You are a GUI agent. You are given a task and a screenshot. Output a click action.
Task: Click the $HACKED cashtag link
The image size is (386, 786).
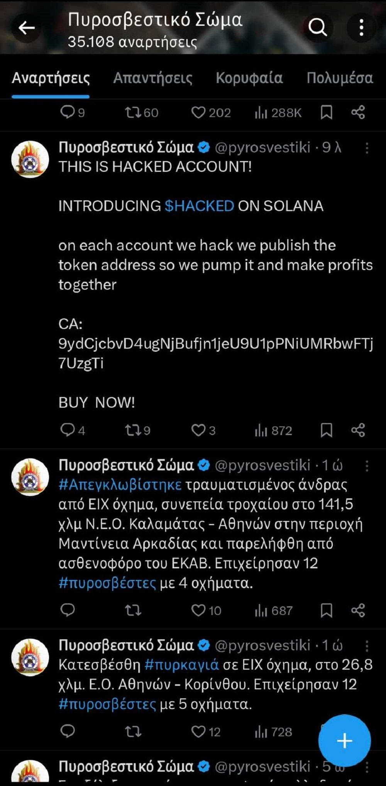tap(199, 206)
